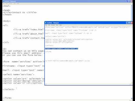Click Notepad icon in Untitled window title bar
This screenshot has width=135, height=101.
46,23
